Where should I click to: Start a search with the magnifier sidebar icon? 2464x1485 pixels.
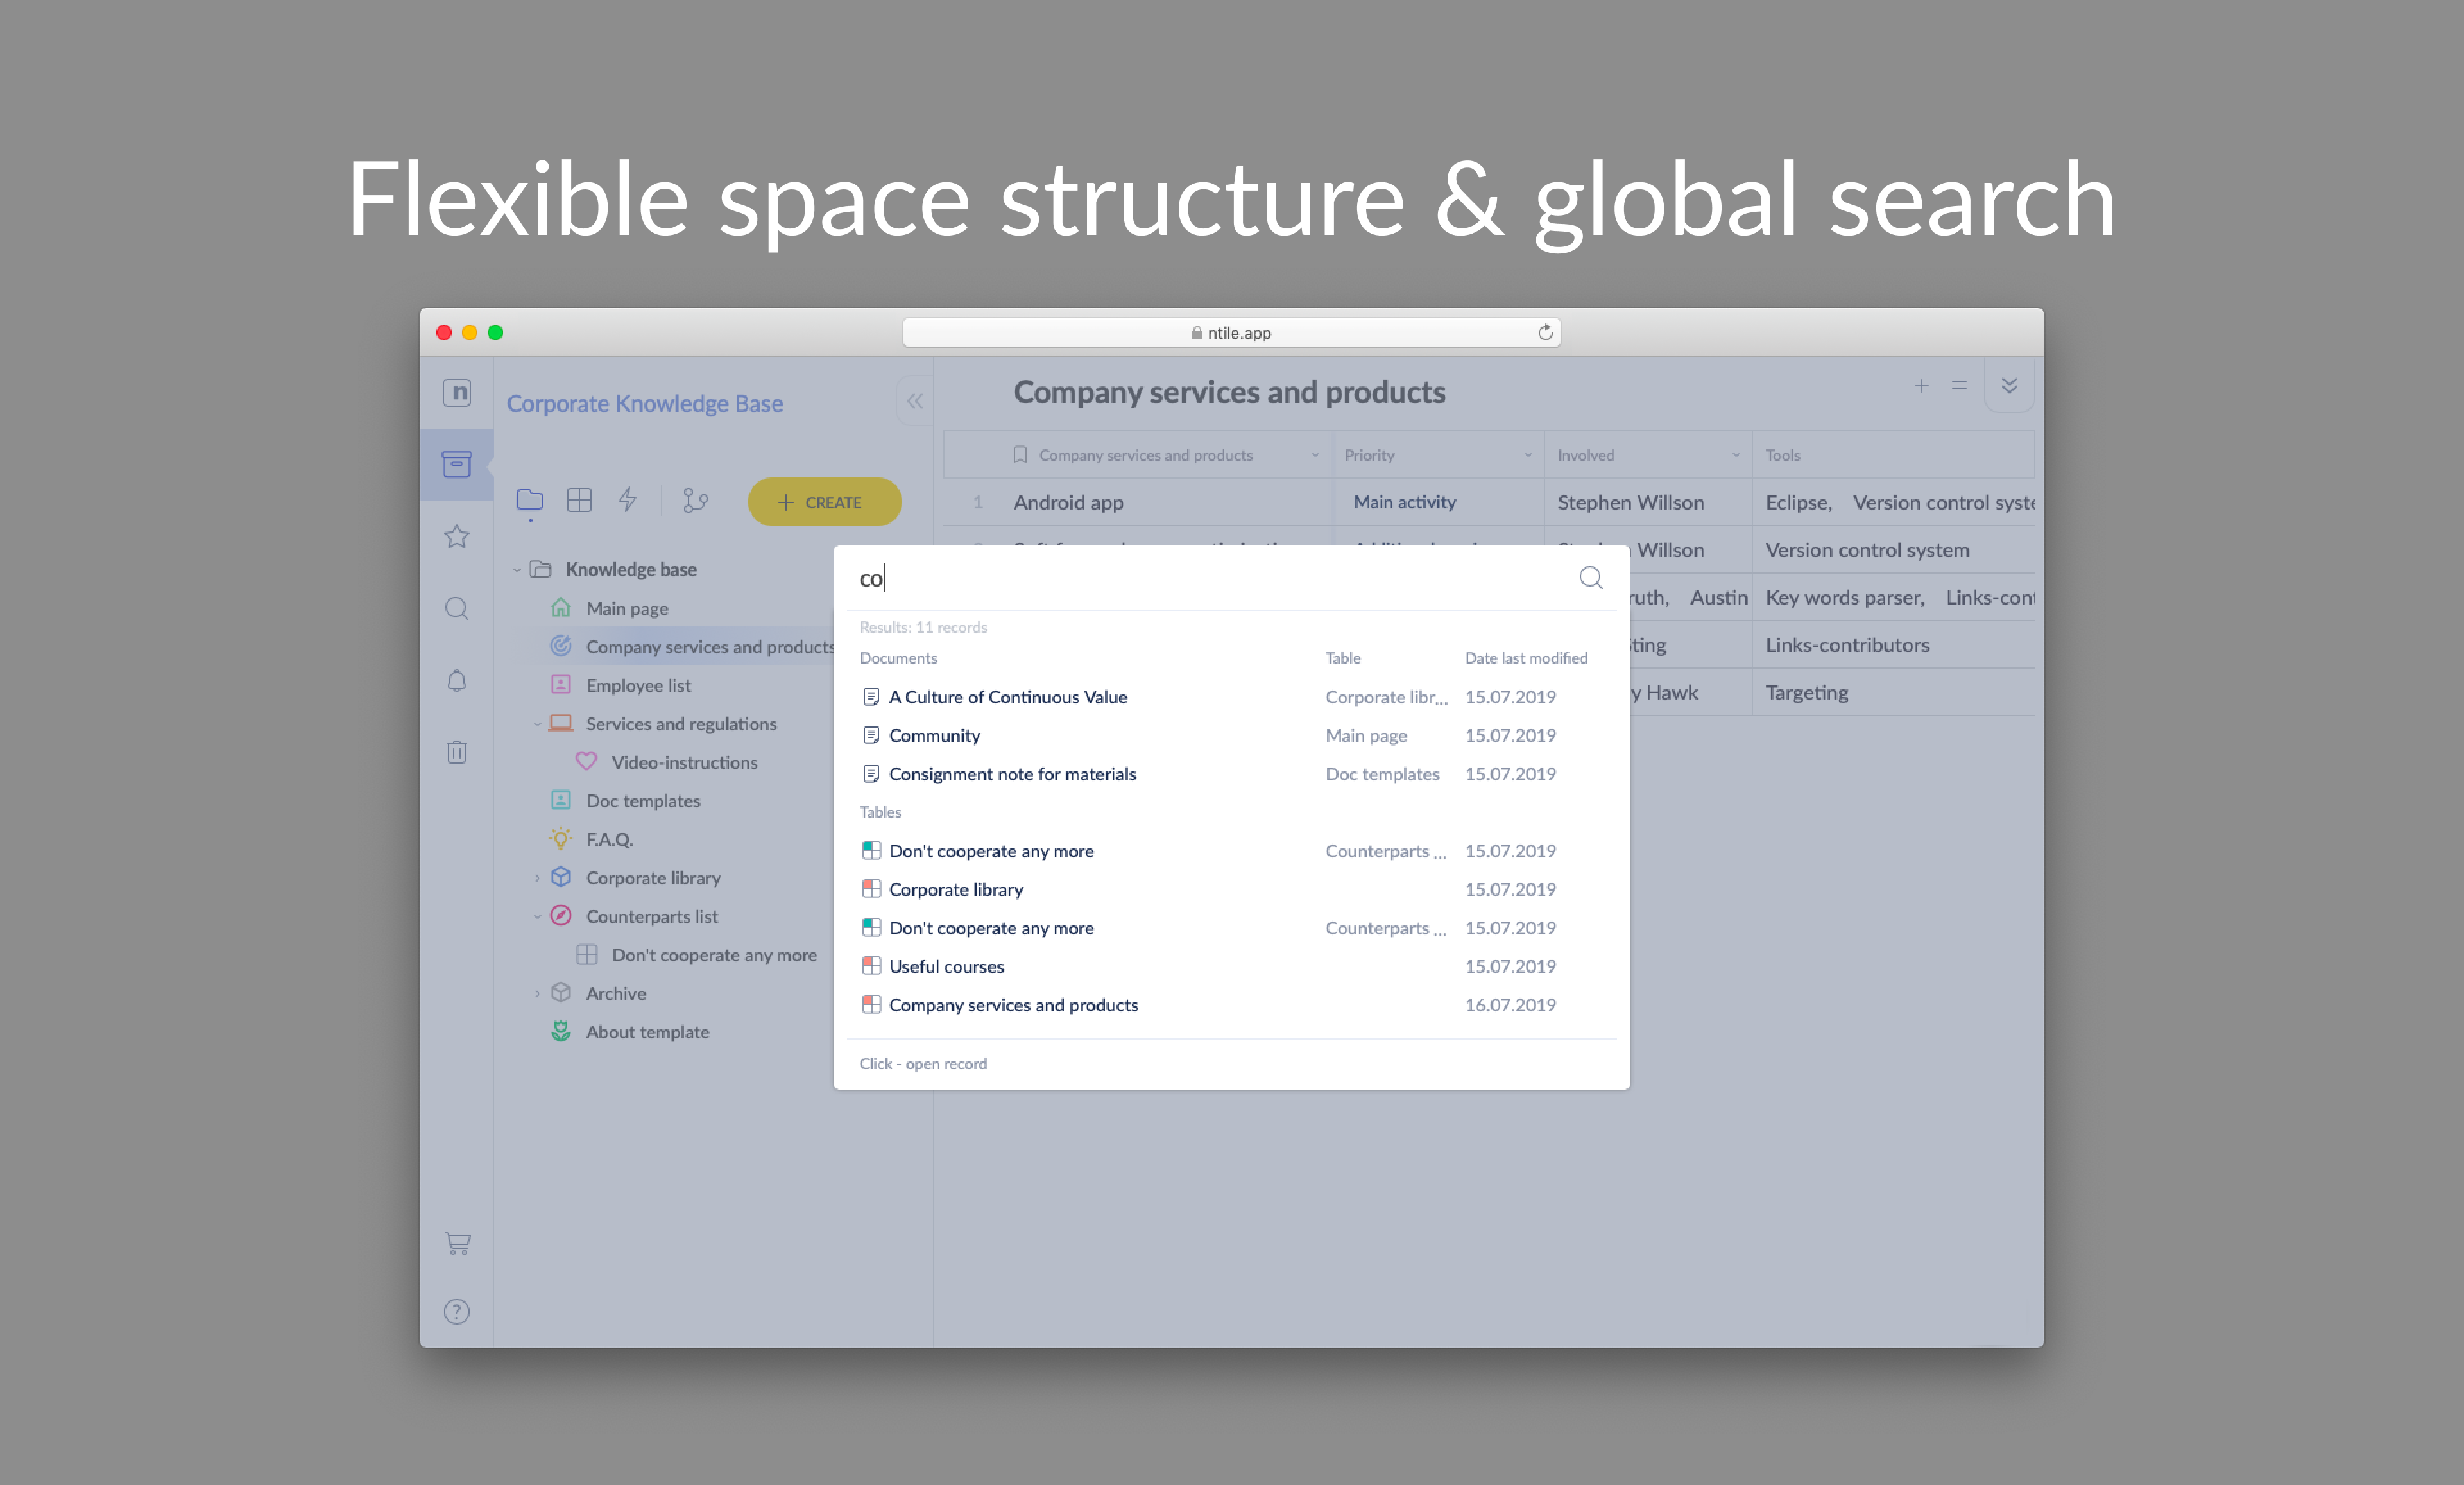tap(457, 608)
